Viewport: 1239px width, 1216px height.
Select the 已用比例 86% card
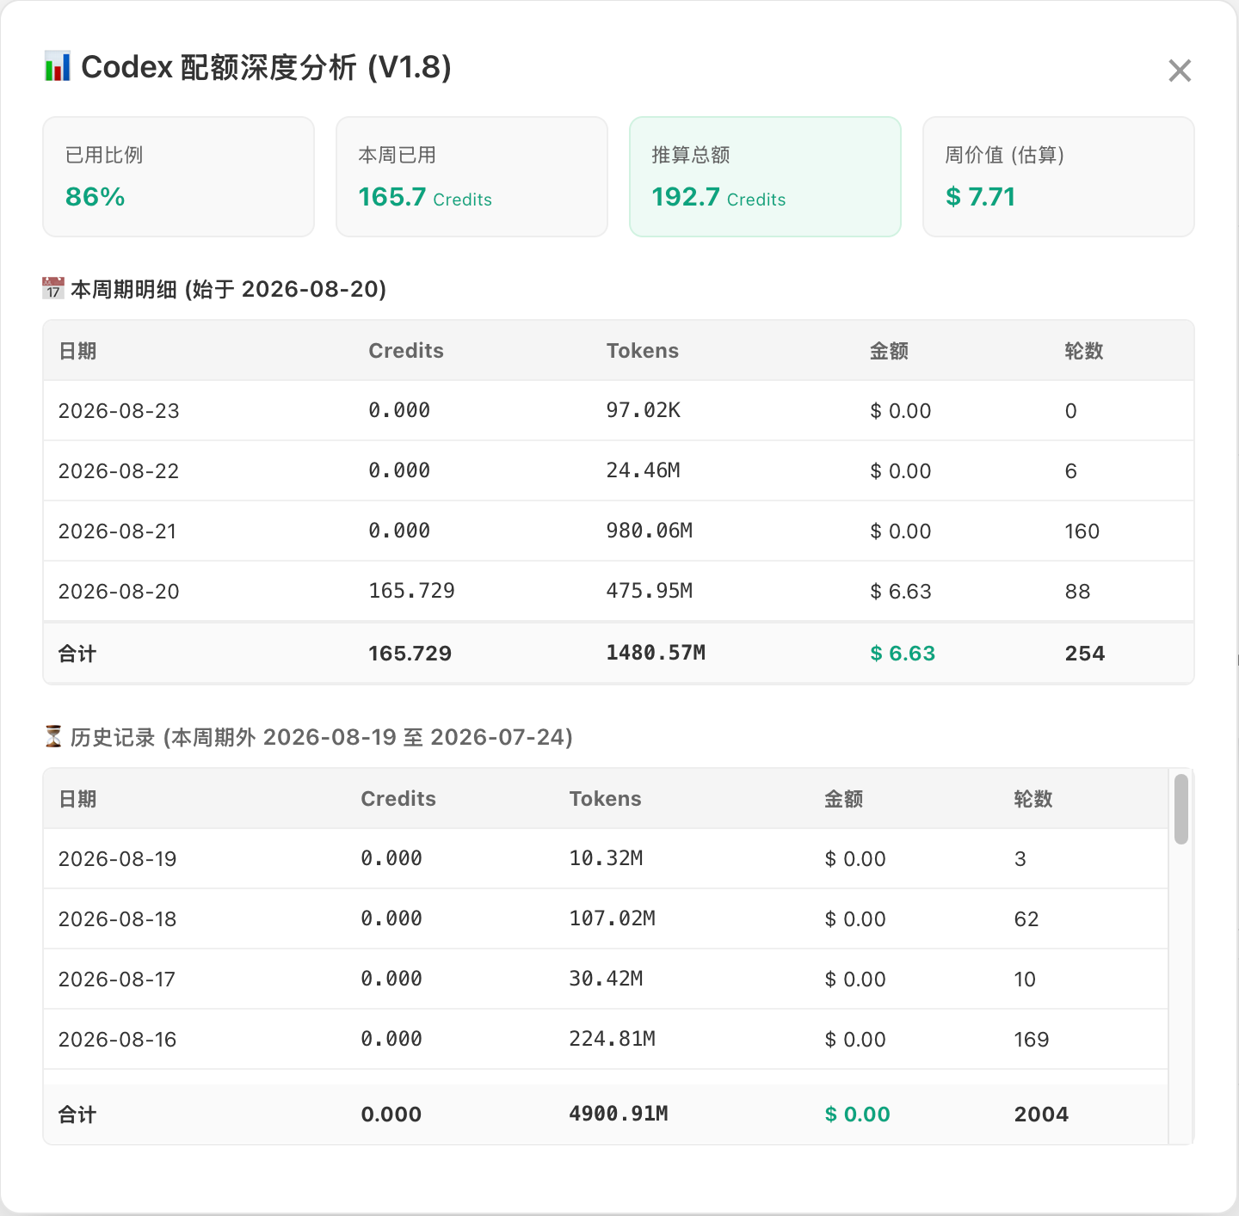click(178, 176)
